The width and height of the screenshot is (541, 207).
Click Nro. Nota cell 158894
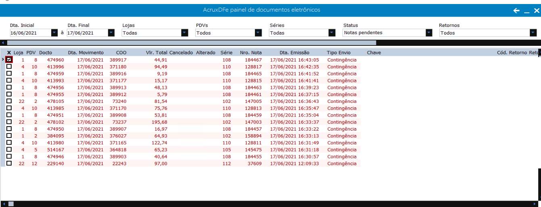[254, 136]
